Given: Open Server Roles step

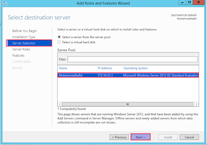Looking at the screenshot, I should click(21, 49).
